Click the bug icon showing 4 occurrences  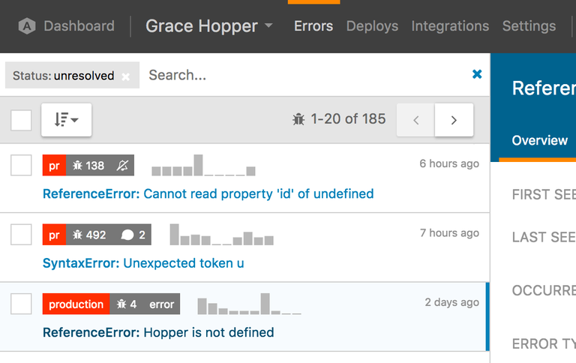pyautogui.click(x=121, y=304)
